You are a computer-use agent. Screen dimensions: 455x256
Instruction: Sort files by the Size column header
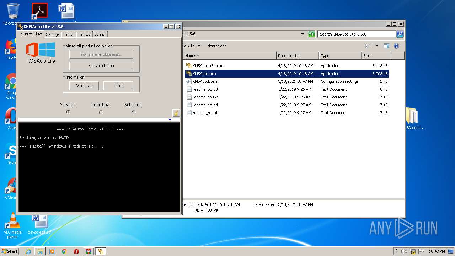376,56
